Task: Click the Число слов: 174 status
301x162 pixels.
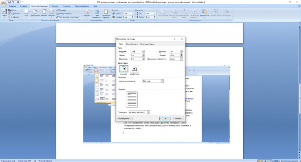Action: click(24, 161)
